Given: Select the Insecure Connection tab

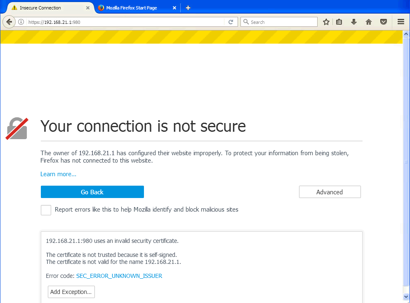Looking at the screenshot, I should point(45,8).
